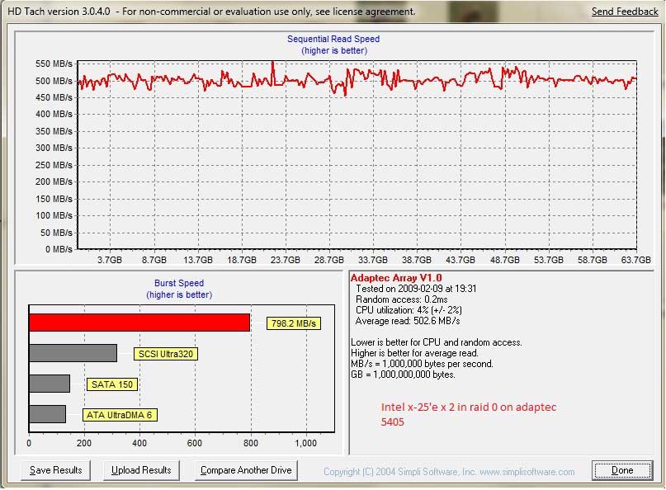Click the SCSI Ultra320 label
The width and height of the screenshot is (666, 490).
(166, 354)
